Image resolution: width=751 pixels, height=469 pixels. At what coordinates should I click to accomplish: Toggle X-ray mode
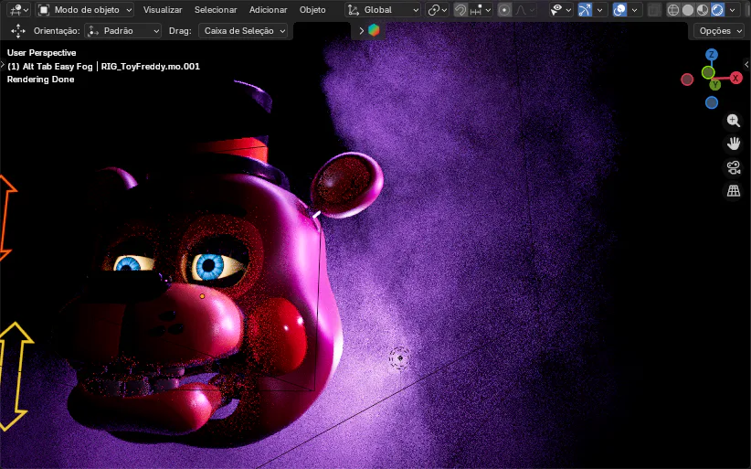(654, 9)
